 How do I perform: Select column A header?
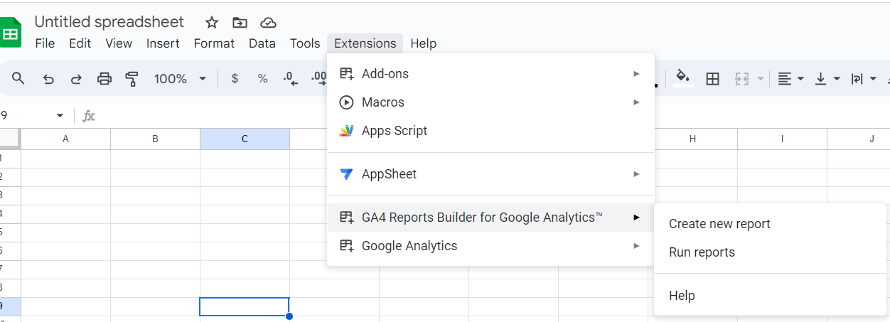[x=66, y=139]
